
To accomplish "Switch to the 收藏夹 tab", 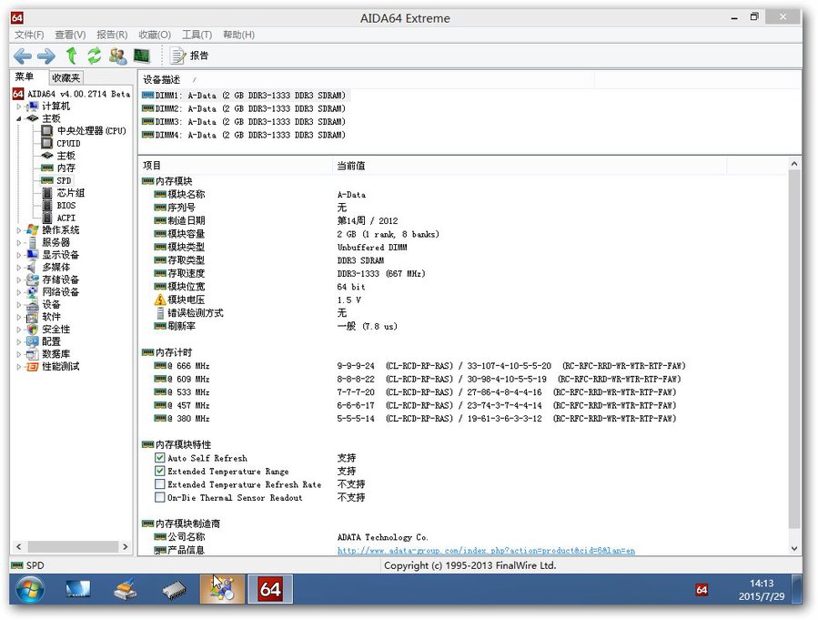I will point(66,77).
